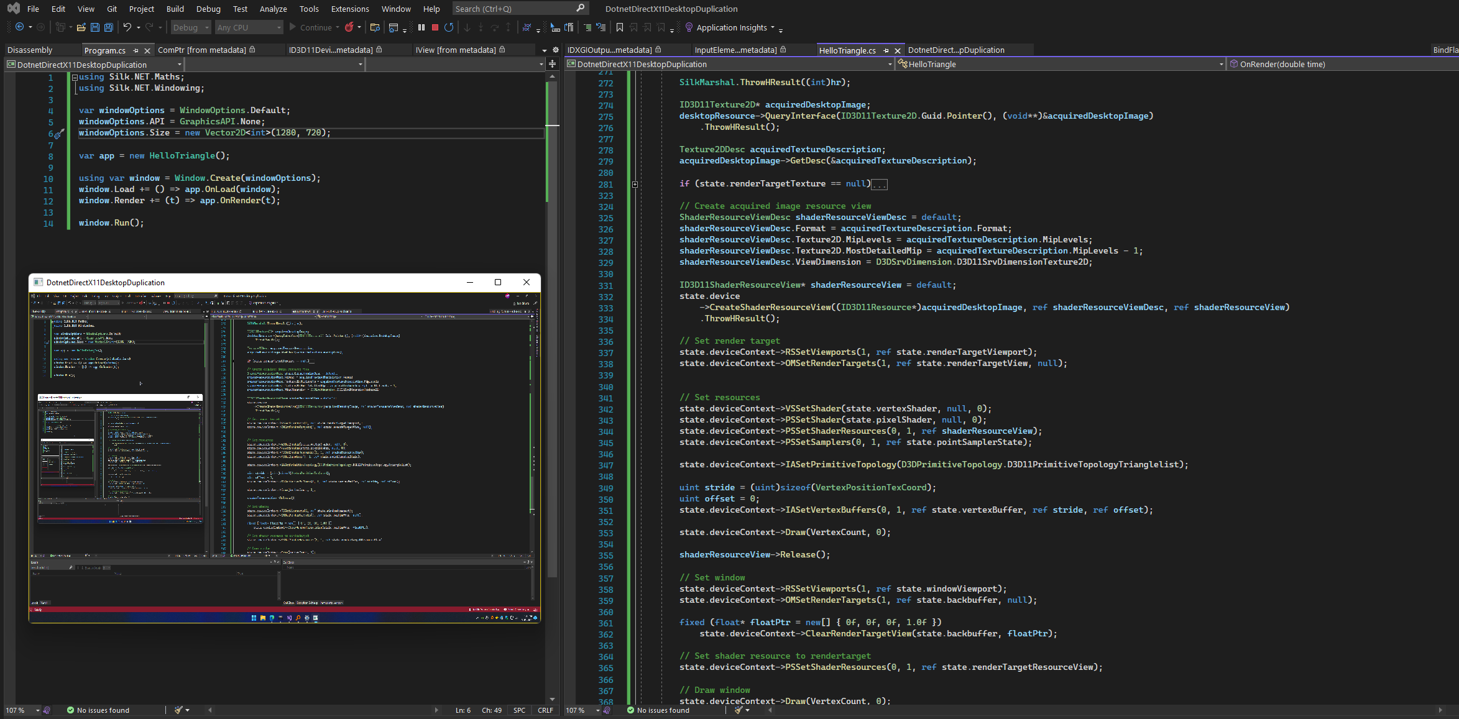The image size is (1459, 719).
Task: Click the Restart debugging circular arrow
Action: point(449,27)
